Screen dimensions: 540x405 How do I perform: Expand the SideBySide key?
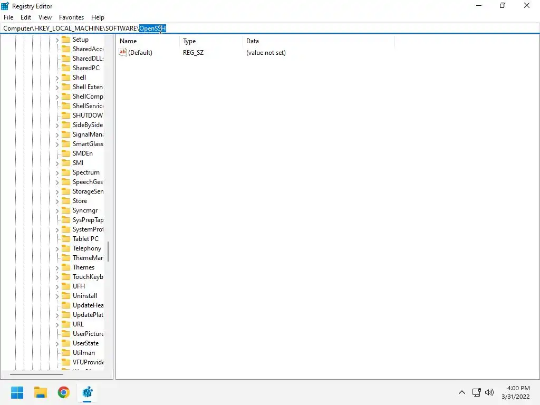(57, 126)
